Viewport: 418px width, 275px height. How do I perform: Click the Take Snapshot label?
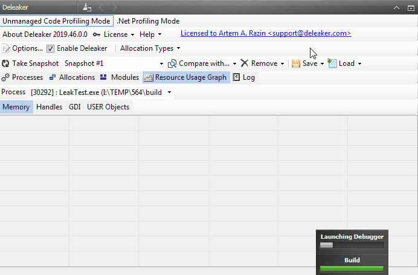pyautogui.click(x=35, y=63)
